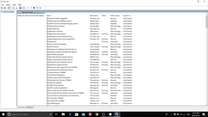Click the volume icon in system tray
This screenshot has width=208, height=117.
pyautogui.click(x=181, y=114)
